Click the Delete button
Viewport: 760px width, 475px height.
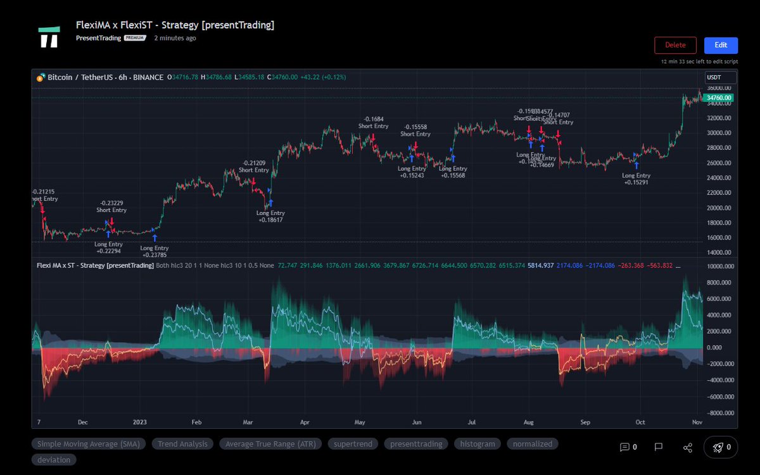coord(675,45)
